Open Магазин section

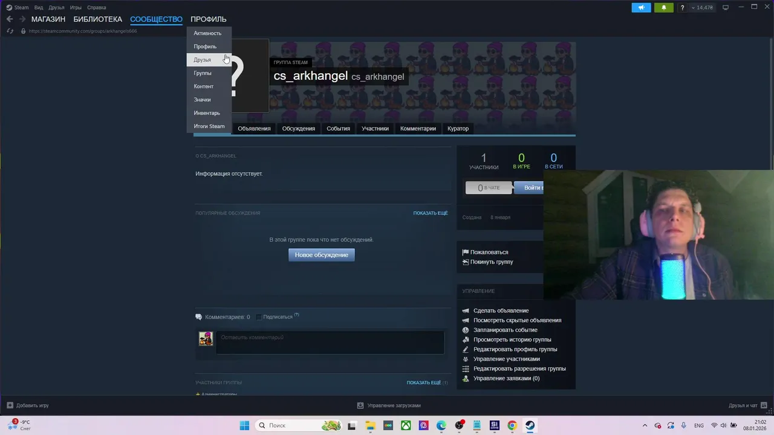click(x=48, y=19)
